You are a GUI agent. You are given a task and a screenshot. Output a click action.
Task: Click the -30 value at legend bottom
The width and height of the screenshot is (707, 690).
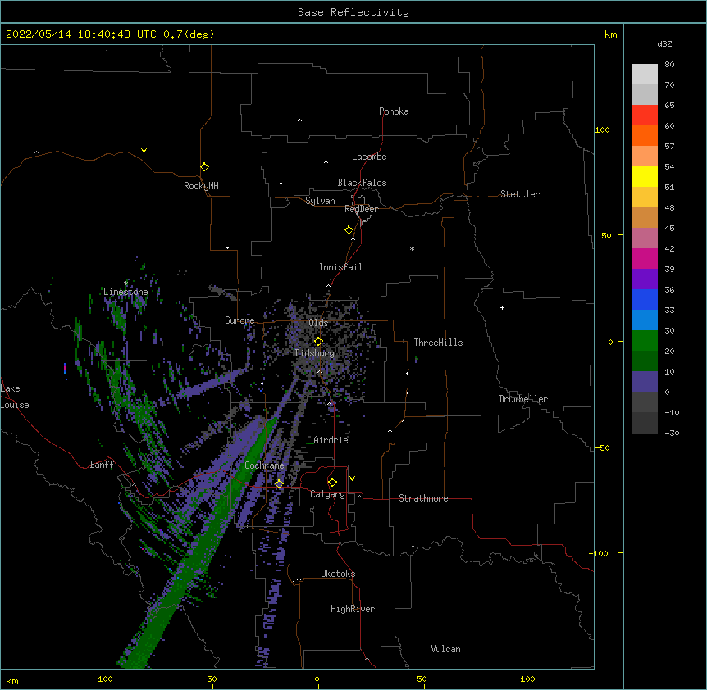(672, 433)
